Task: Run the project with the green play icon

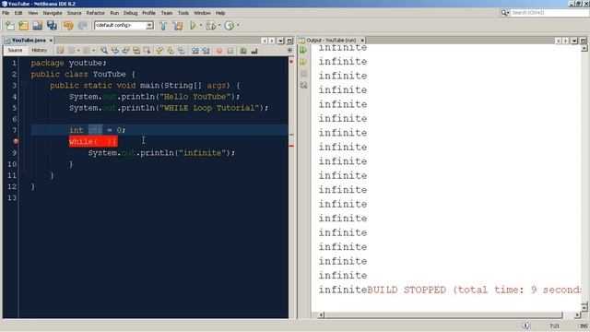Action: (193, 26)
